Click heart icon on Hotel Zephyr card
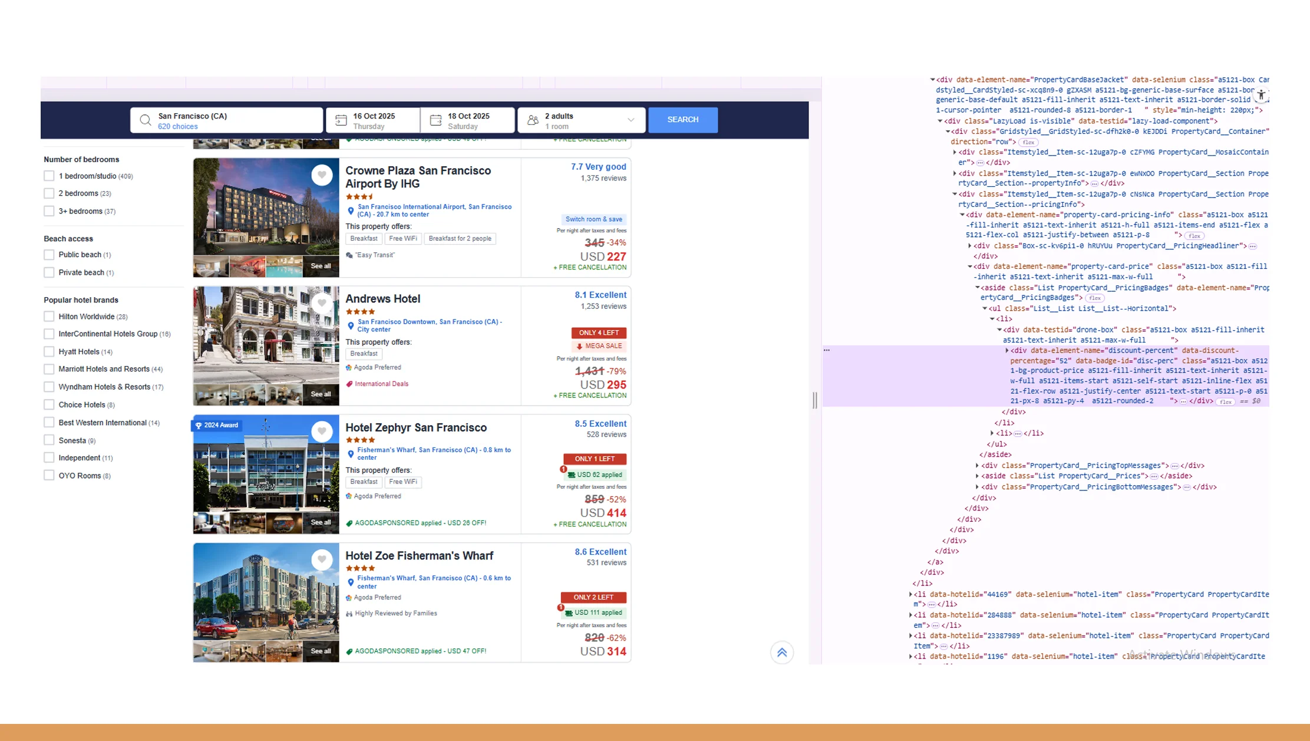The height and width of the screenshot is (741, 1310). point(322,432)
